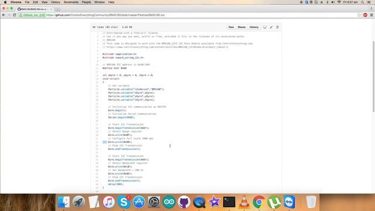Click the GitHub, Inc. secure site badge
This screenshot has height=211, width=375.
(32, 15)
